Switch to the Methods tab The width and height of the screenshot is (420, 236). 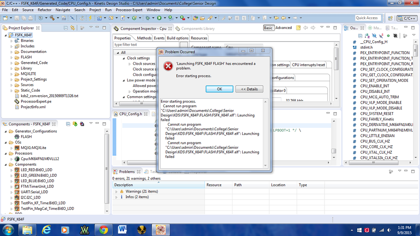(144, 38)
